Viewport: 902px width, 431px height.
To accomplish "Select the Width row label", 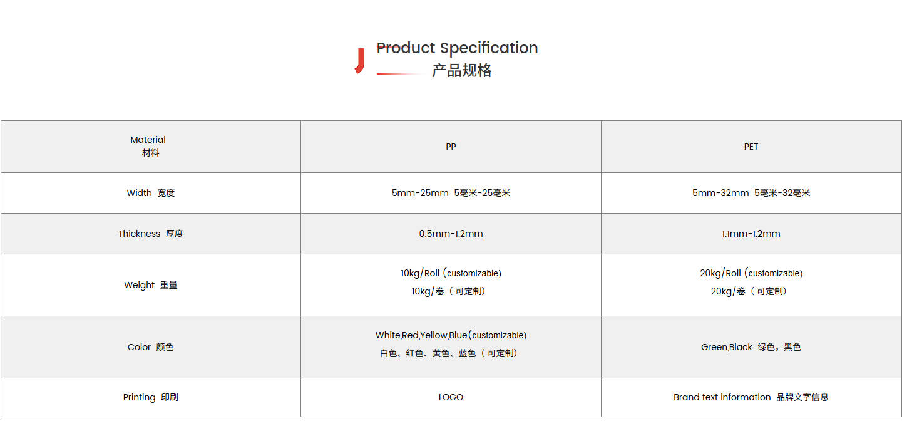I will point(151,193).
